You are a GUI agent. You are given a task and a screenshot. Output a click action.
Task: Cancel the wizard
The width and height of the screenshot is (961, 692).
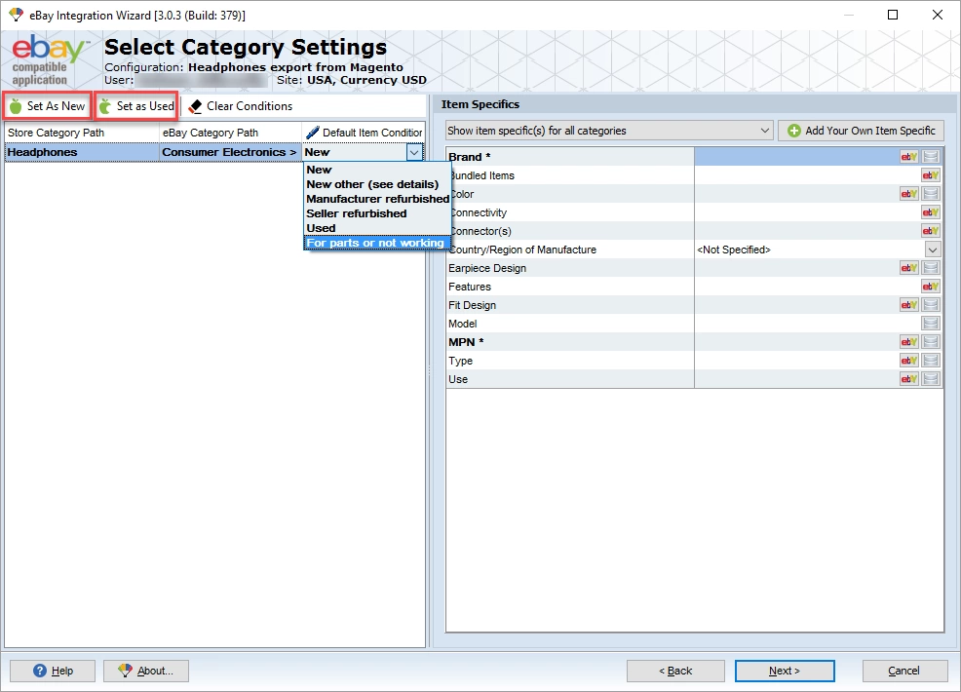[904, 671]
